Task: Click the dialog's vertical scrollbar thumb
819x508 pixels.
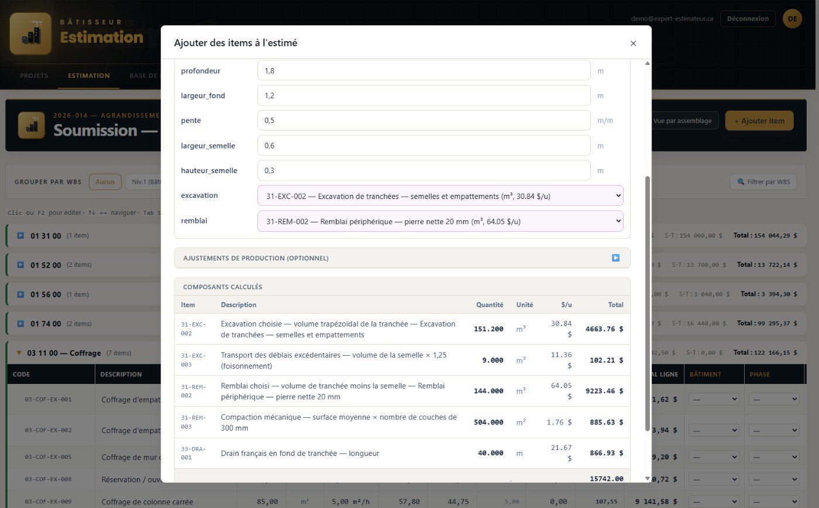Action: coord(647,303)
